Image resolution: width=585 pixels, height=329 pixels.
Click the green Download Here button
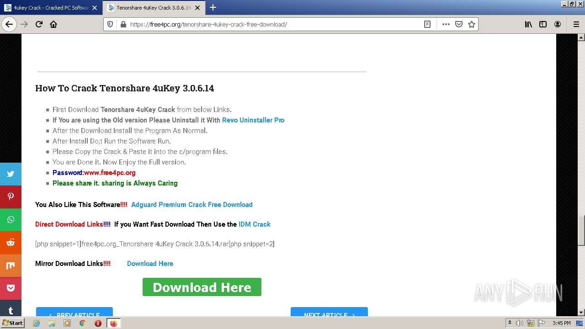click(202, 287)
